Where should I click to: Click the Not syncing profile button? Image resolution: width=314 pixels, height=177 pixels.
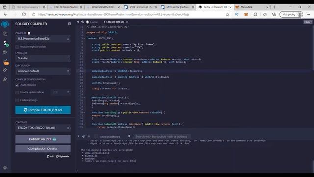291,14
